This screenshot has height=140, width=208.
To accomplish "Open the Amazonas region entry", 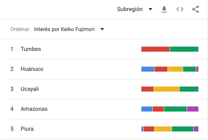I will [34, 109].
